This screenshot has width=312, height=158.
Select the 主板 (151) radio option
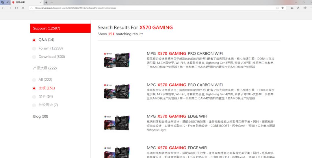point(34,88)
